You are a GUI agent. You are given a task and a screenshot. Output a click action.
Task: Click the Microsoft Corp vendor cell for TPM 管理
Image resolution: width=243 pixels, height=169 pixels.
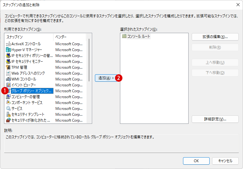click(69, 67)
